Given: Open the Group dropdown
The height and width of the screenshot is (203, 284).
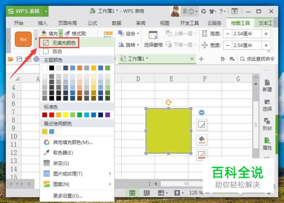Looking at the screenshot, I should click(128, 34).
